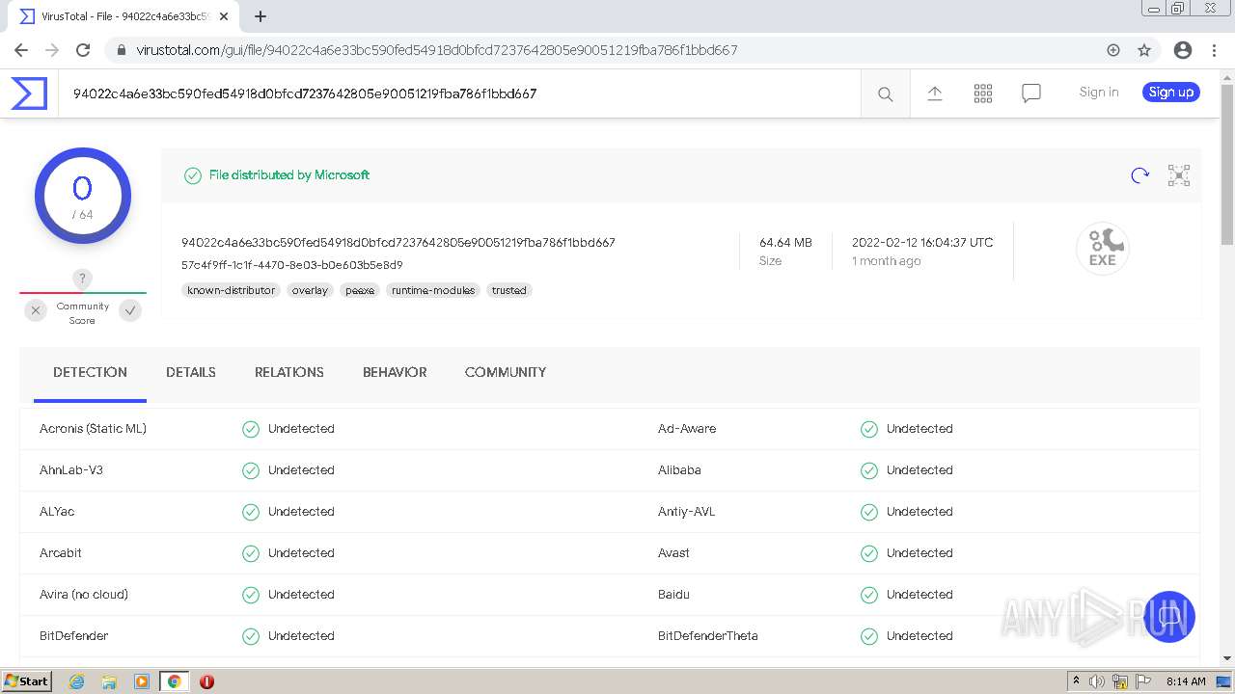This screenshot has width=1235, height=694.
Task: Open the Windows Start menu
Action: 26,681
